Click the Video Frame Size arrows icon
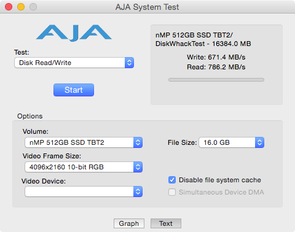 pyautogui.click(x=138, y=167)
